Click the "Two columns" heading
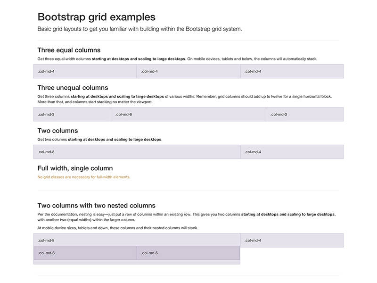Screen dimensions: 377x283 (57, 131)
